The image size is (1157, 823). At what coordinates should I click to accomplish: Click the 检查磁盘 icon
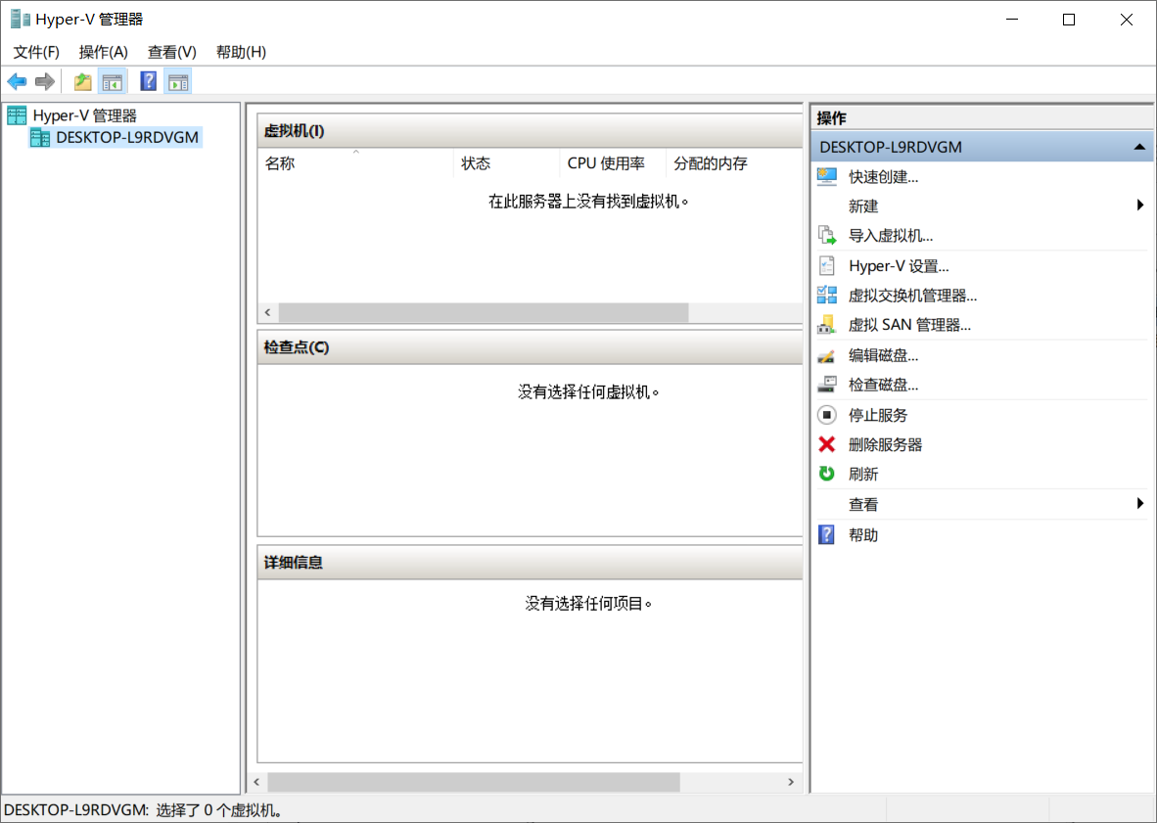pos(827,385)
